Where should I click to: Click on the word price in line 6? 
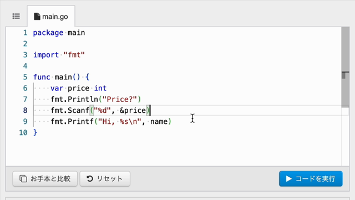79,88
